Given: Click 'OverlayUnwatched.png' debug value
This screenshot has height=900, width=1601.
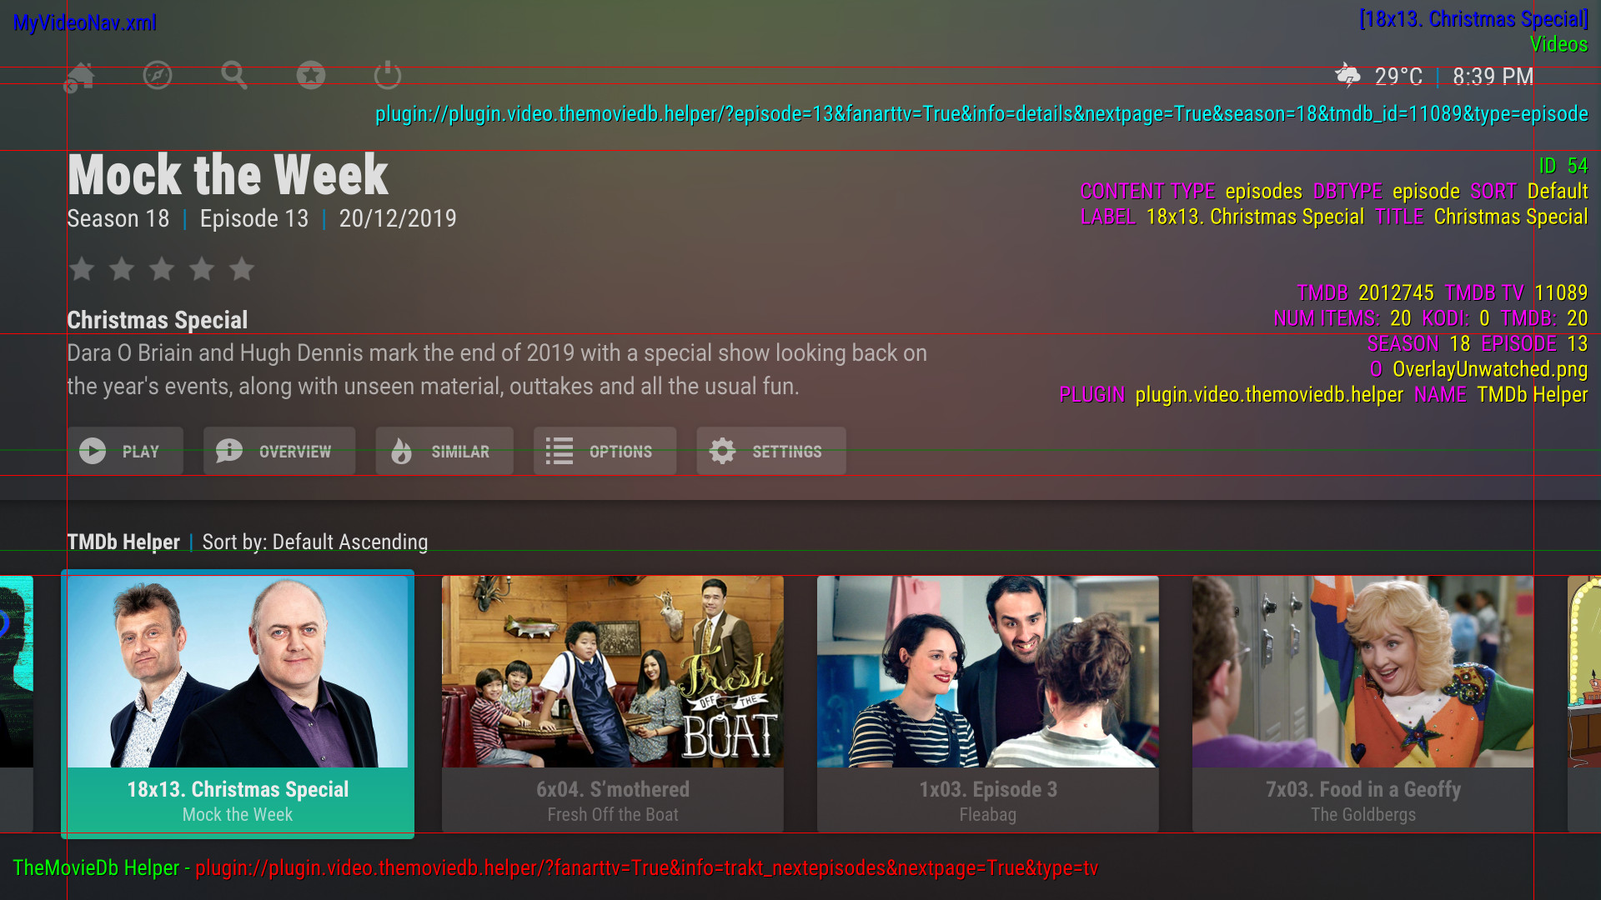Looking at the screenshot, I should [x=1490, y=369].
